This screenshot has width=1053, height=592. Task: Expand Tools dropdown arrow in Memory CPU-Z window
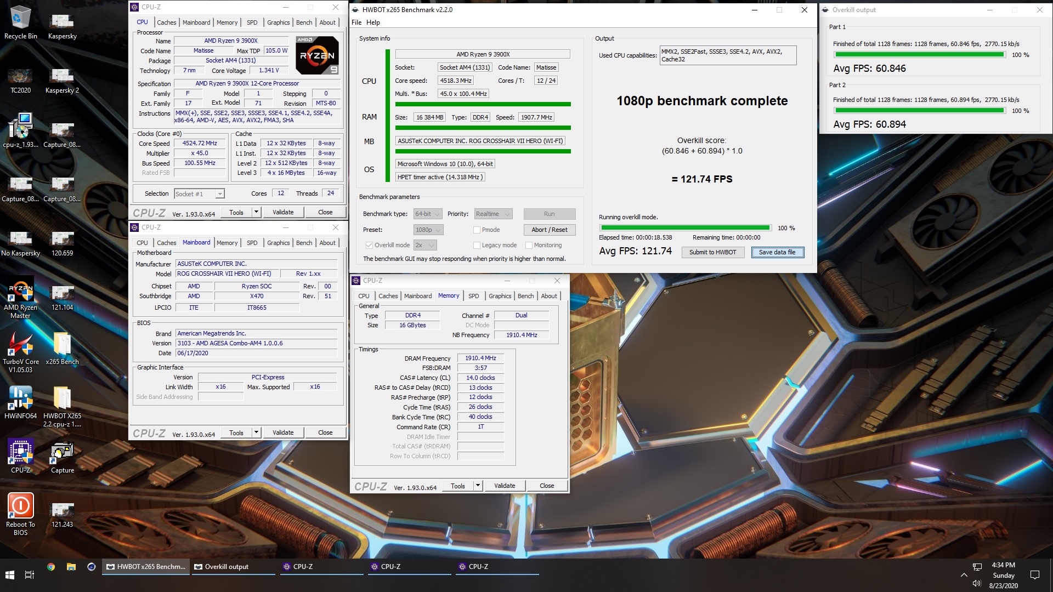tap(477, 486)
